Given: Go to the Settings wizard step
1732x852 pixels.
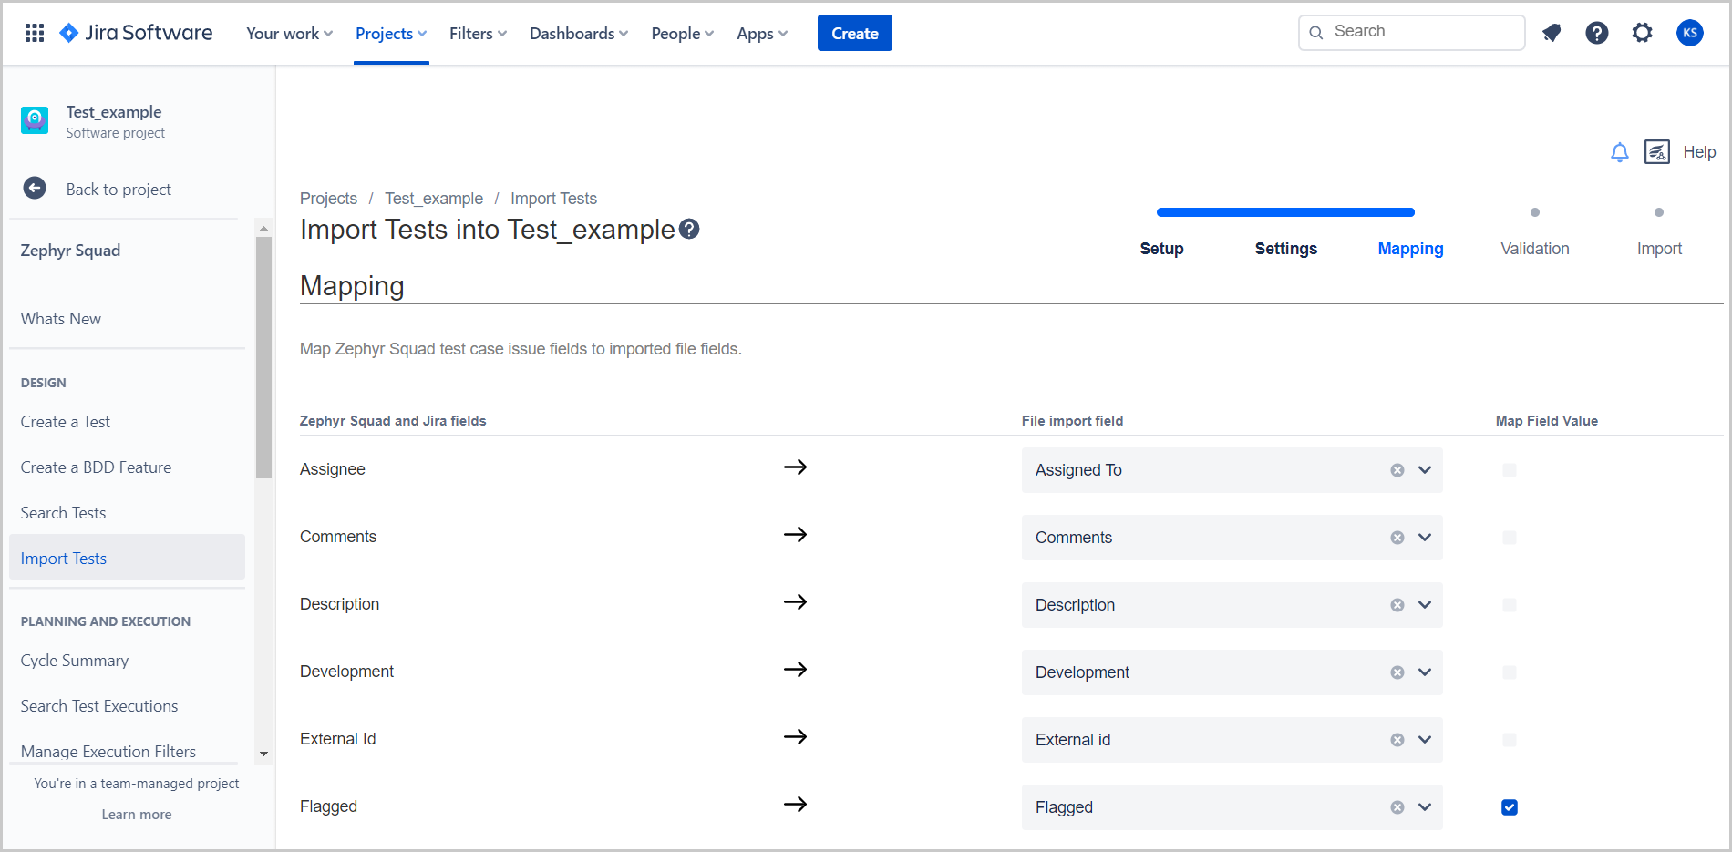Looking at the screenshot, I should click(1285, 249).
